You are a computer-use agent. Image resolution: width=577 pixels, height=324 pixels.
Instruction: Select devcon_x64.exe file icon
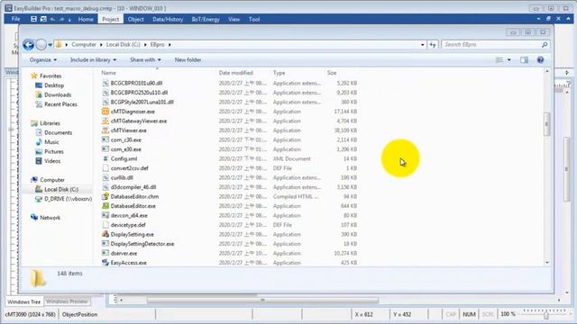[x=105, y=216]
